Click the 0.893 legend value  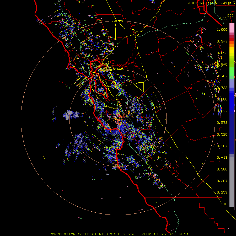point(222,53)
